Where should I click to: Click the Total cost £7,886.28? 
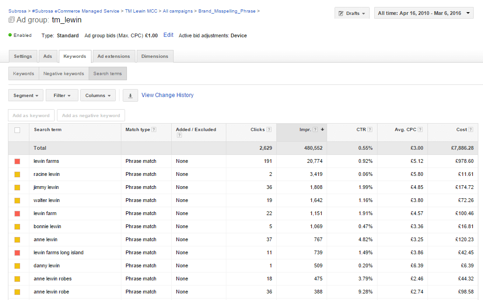(x=462, y=148)
